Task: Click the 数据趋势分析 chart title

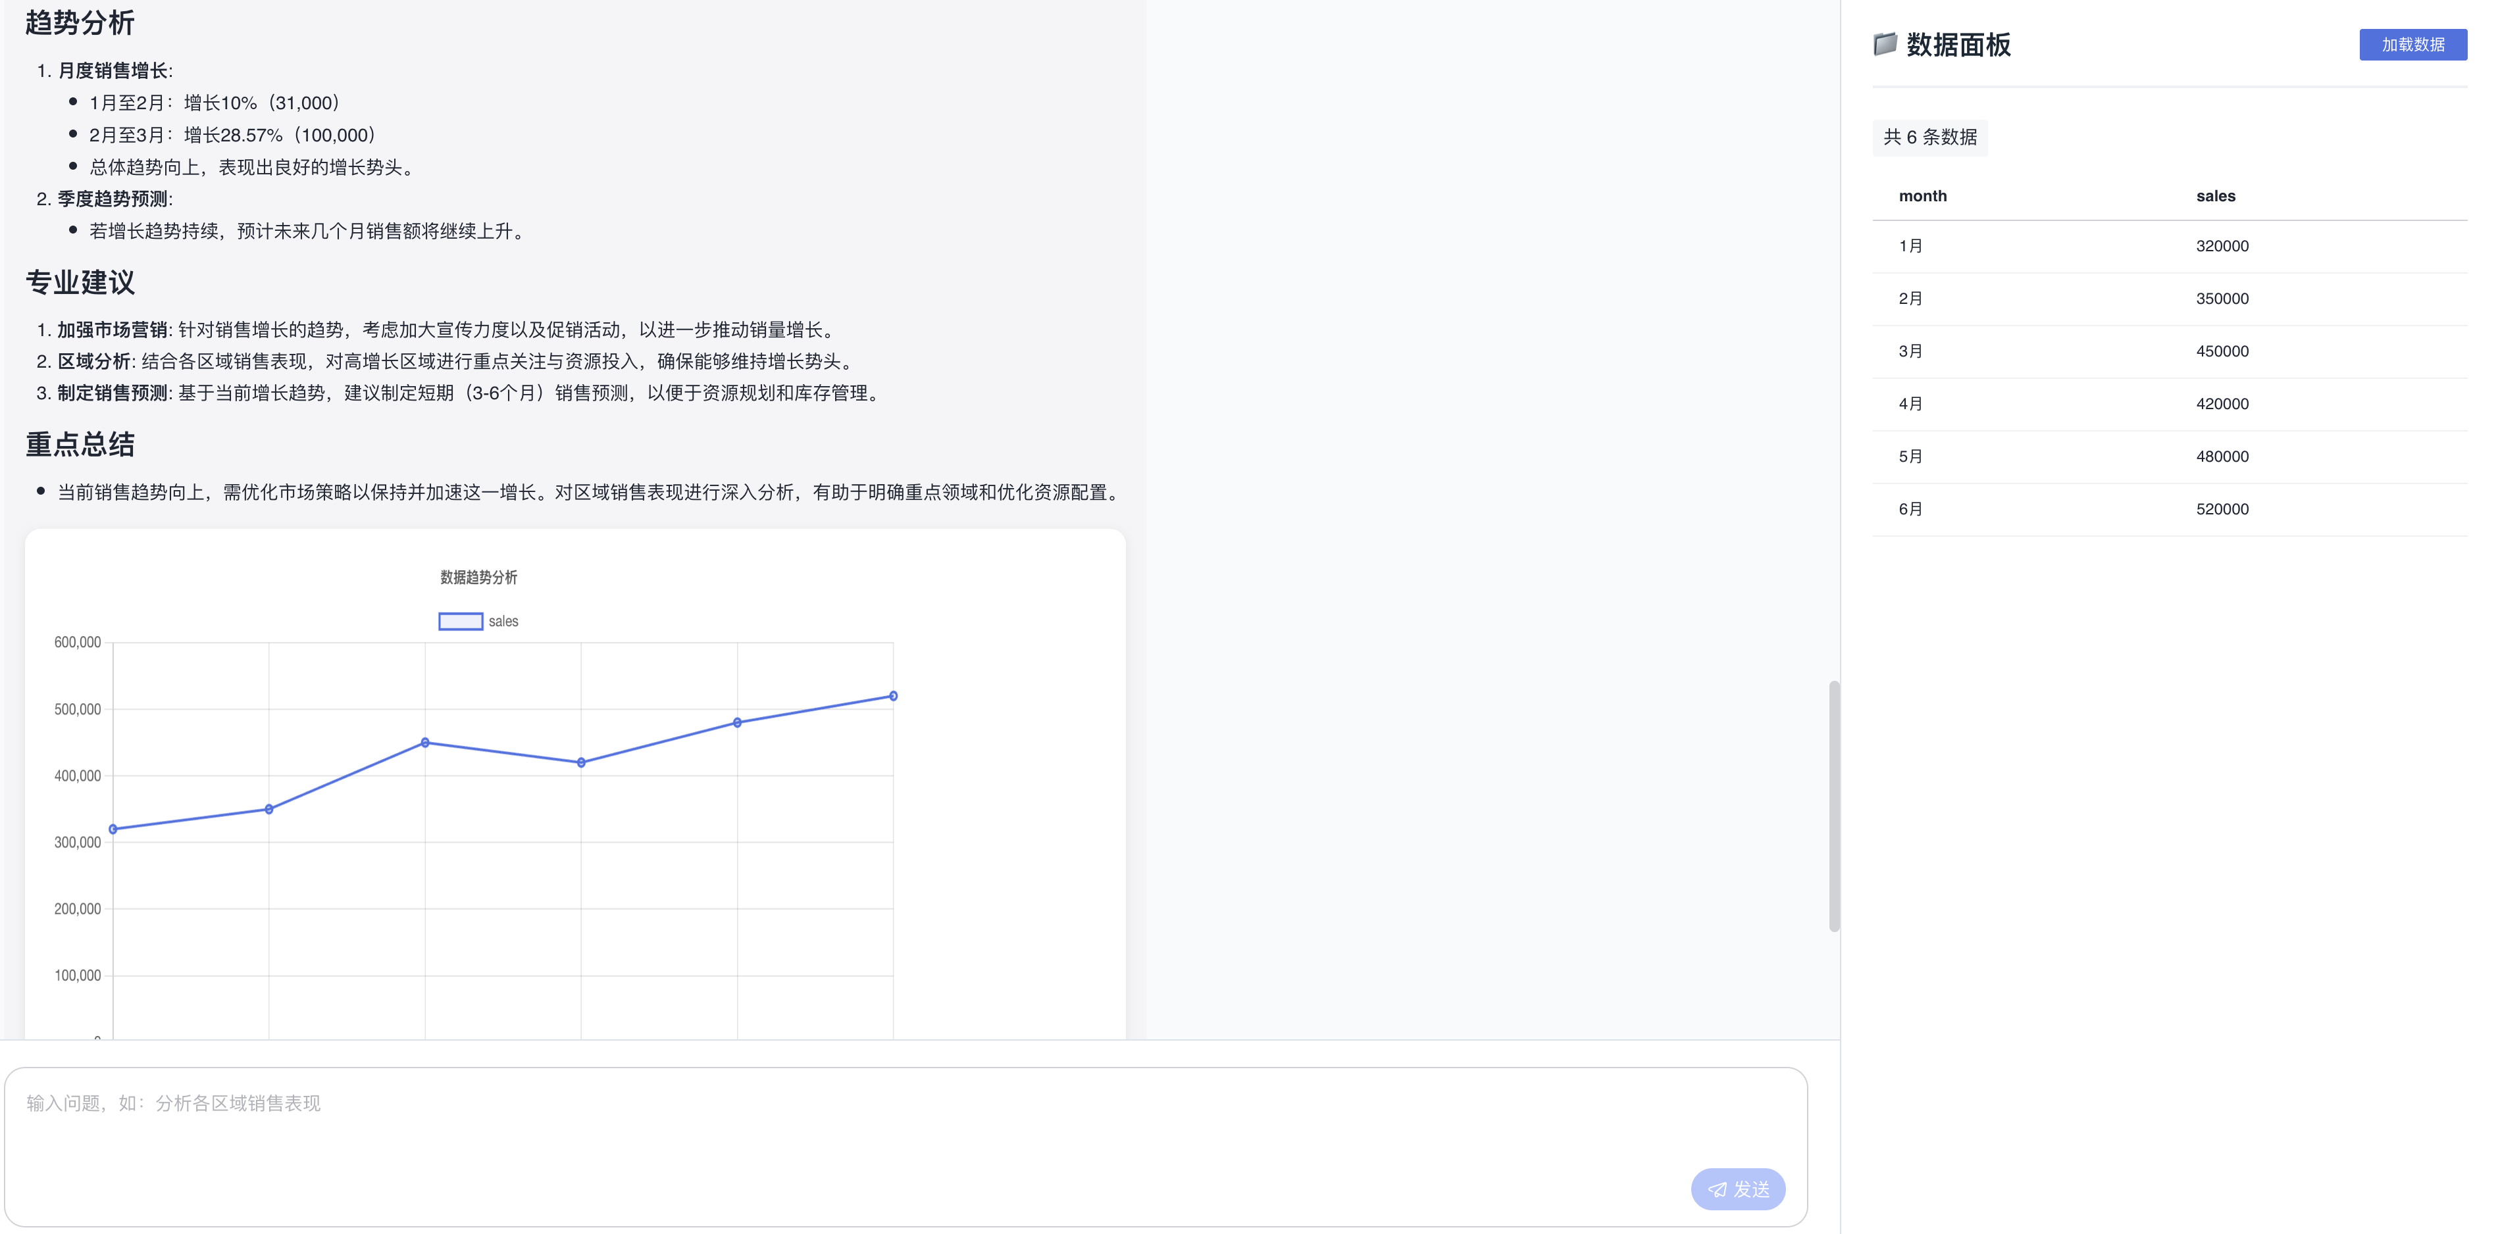Action: tap(478, 578)
